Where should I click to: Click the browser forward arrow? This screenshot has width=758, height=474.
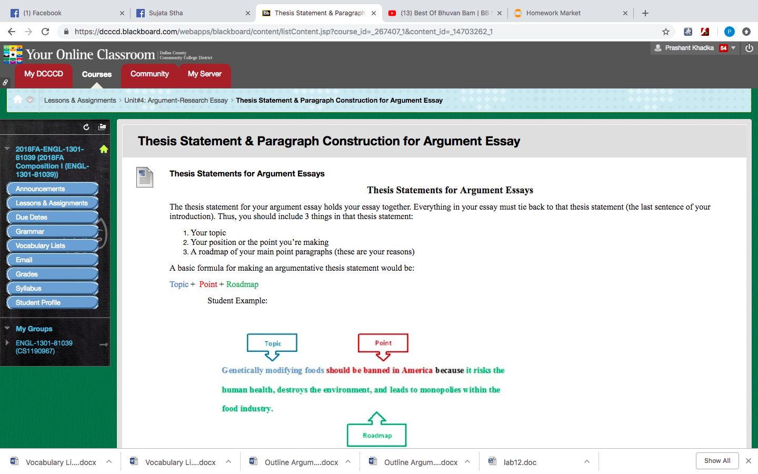pyautogui.click(x=28, y=32)
